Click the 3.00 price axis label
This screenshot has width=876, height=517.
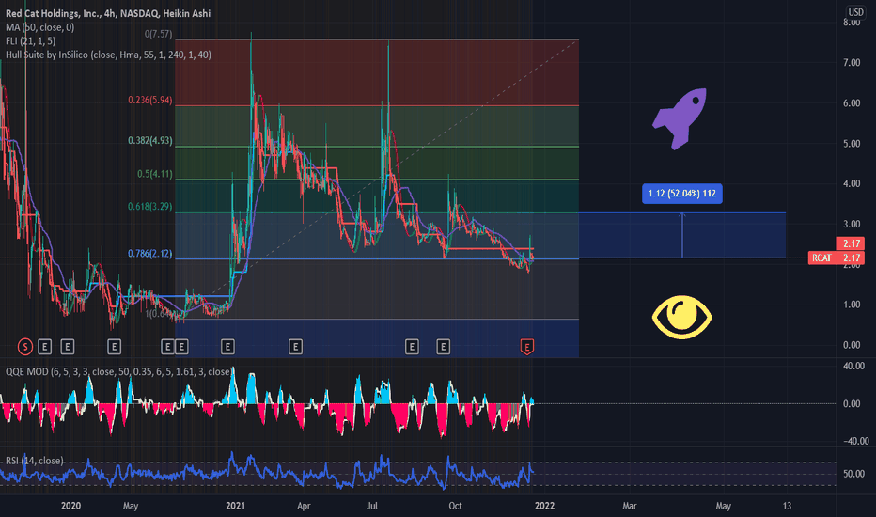[x=852, y=224]
